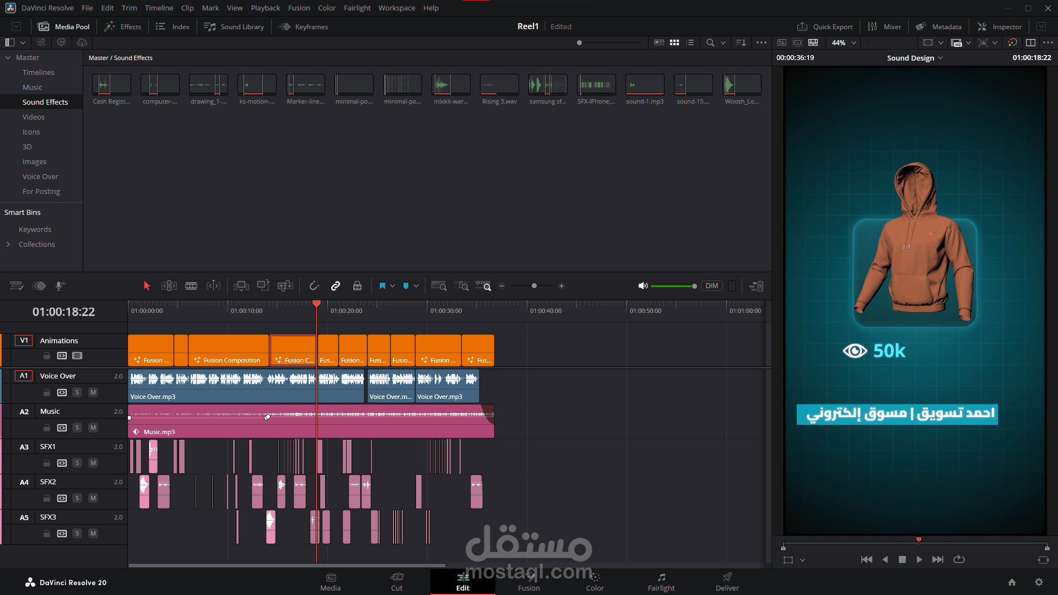Click the blue flag marker icon
Screen dimensions: 1058x595
click(382, 286)
